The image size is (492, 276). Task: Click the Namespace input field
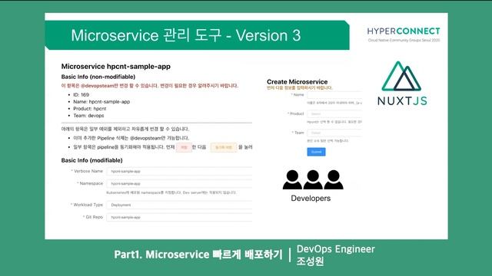pos(179,184)
